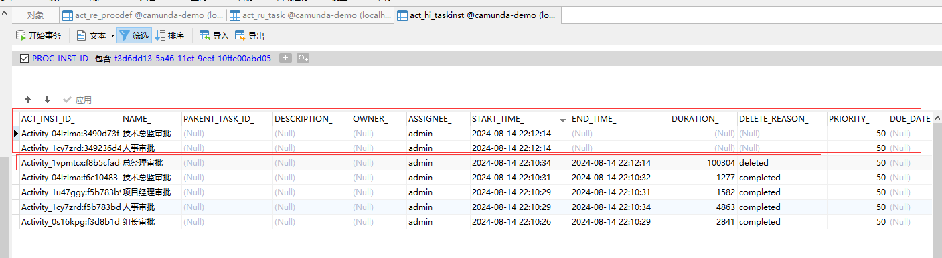
Task: Click the duration value 1277
Action: tap(704, 178)
